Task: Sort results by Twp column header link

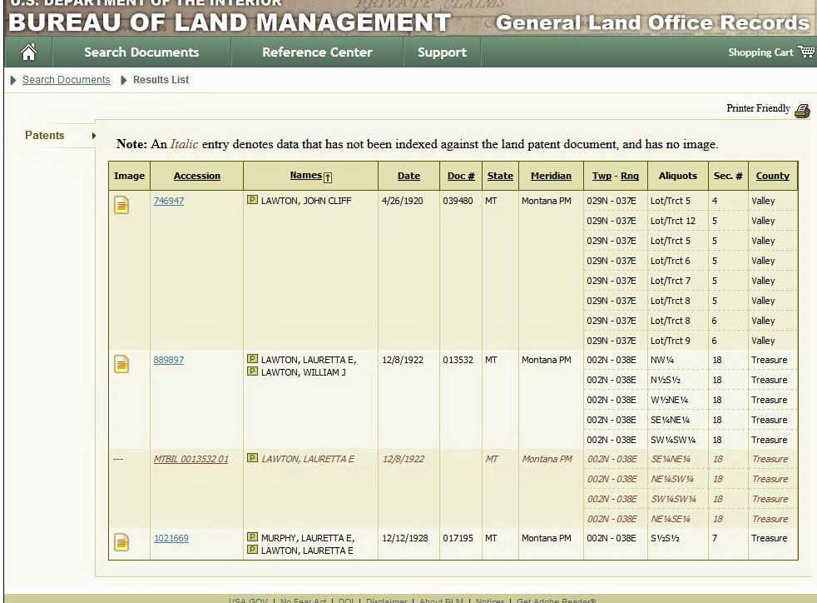Action: 602,177
